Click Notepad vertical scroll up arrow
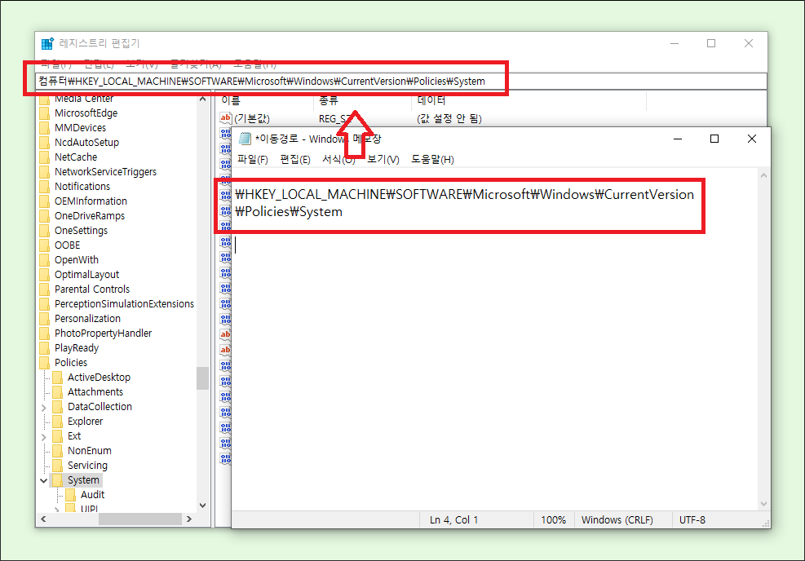805x561 pixels. (x=763, y=175)
